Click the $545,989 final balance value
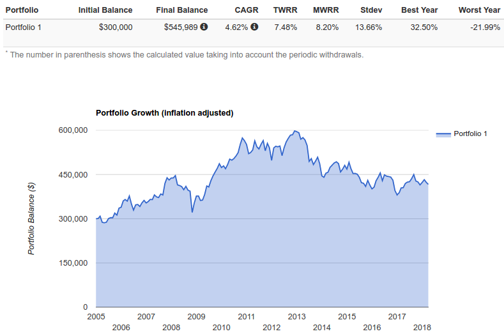Viewport: 504px width, 336px height. [x=181, y=27]
